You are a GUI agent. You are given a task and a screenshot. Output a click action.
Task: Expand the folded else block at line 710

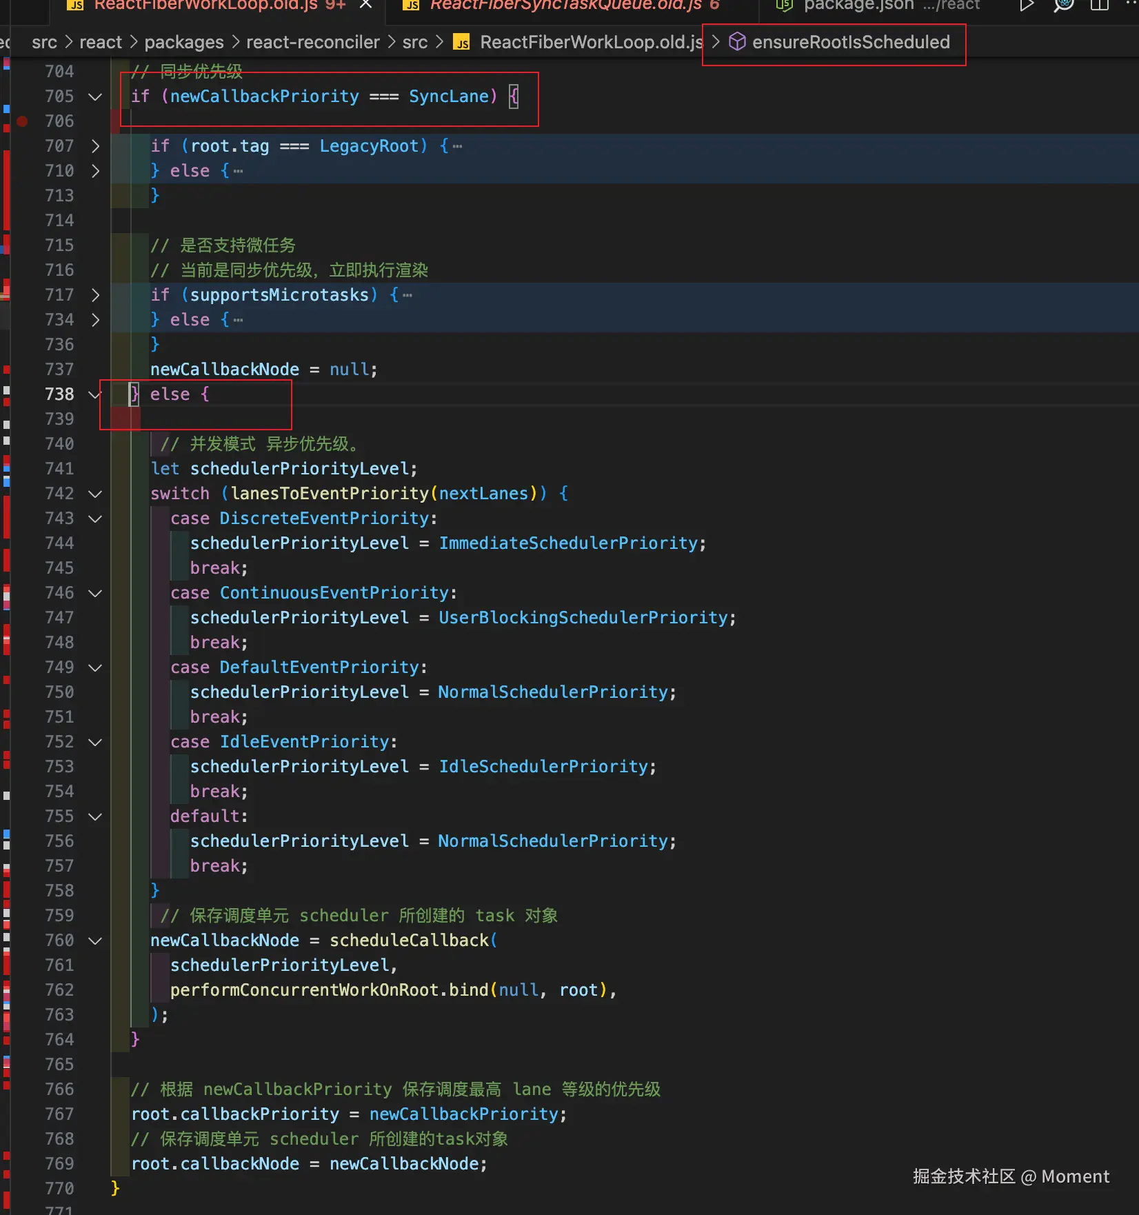pyautogui.click(x=95, y=171)
